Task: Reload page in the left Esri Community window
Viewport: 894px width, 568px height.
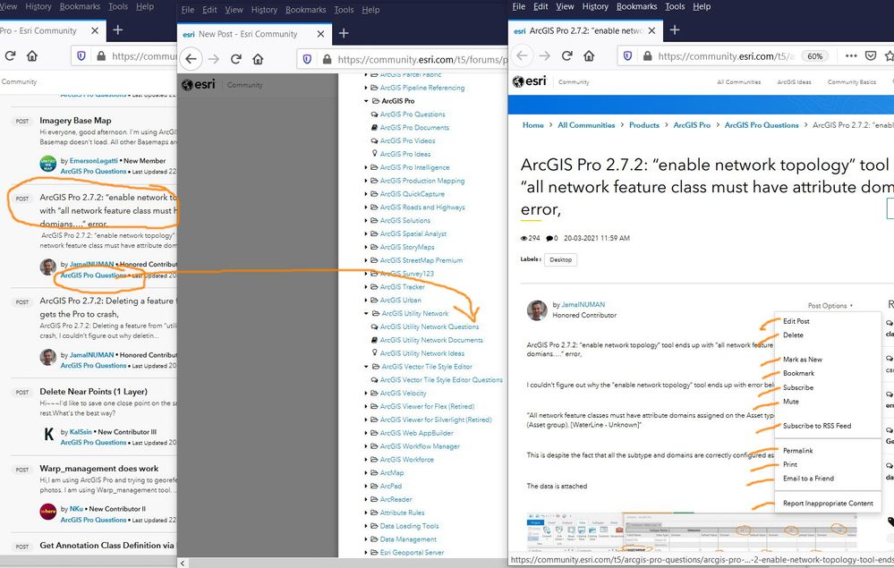Action: (10, 55)
